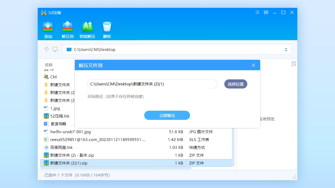Edit the destination path text field
The width and height of the screenshot is (335, 188).
point(152,84)
